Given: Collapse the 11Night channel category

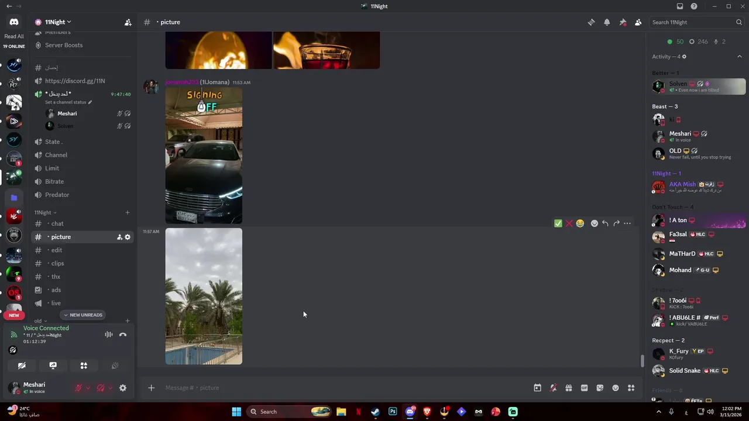Looking at the screenshot, I should 45,212.
